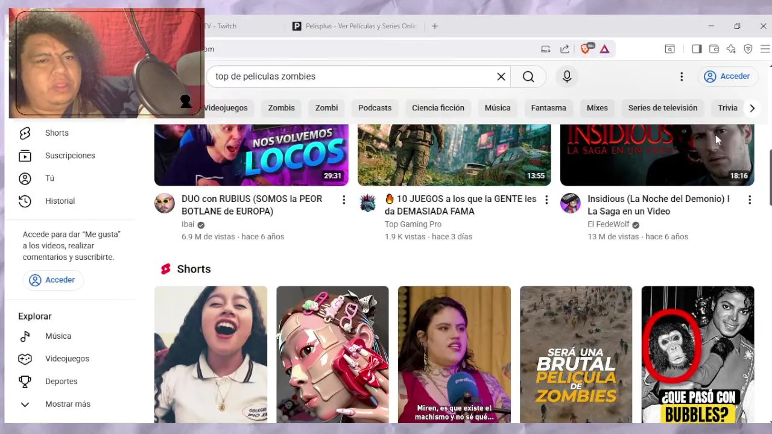
Task: Click the Acceder button in the sidebar
Action: [x=52, y=280]
